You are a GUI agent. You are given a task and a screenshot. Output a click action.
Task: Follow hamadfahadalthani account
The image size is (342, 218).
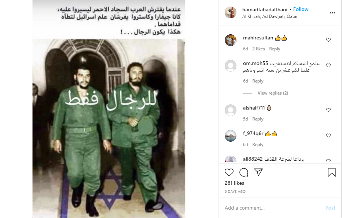point(301,9)
